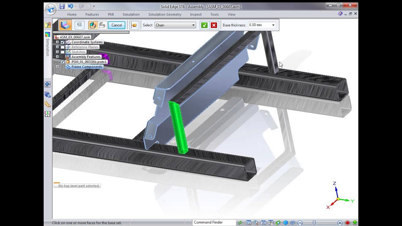Go to the Simulation ribbon tab
The height and width of the screenshot is (226, 402).
131,14
